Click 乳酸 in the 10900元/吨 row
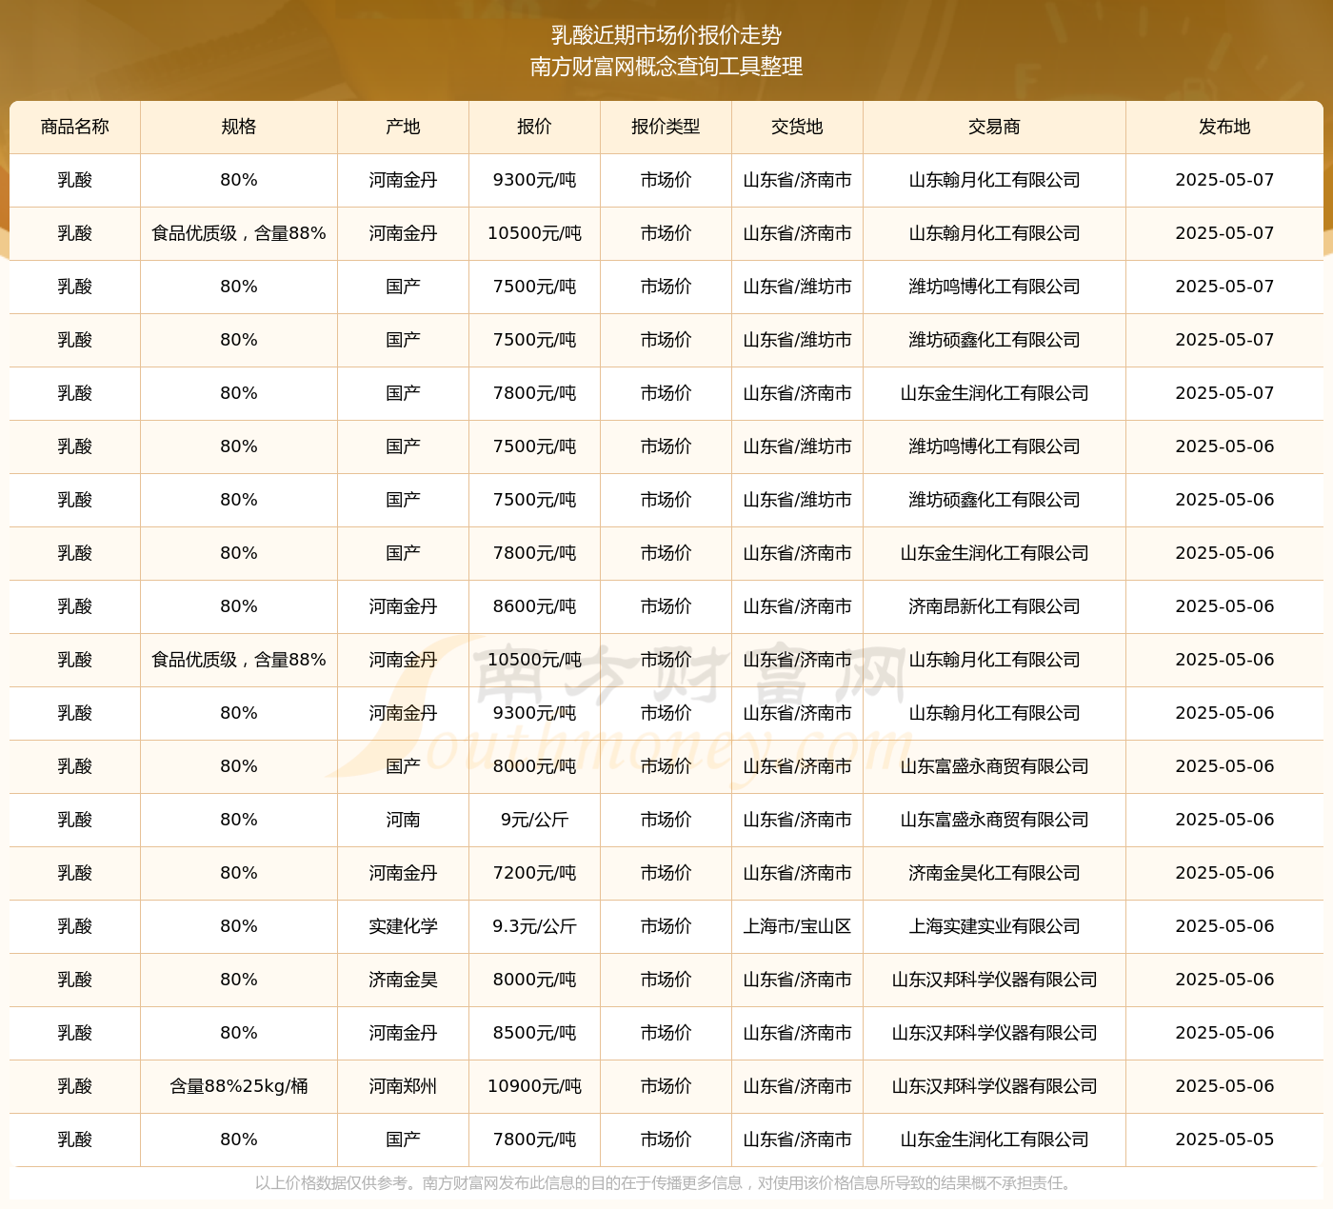This screenshot has width=1333, height=1209. tap(75, 1086)
